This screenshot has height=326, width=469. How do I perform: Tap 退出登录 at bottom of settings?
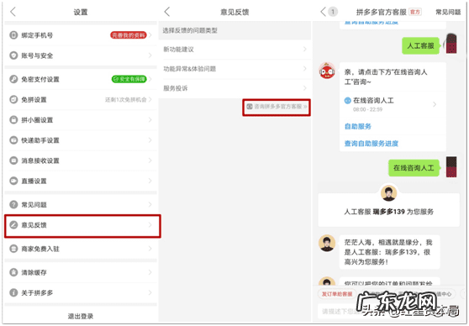pyautogui.click(x=81, y=316)
